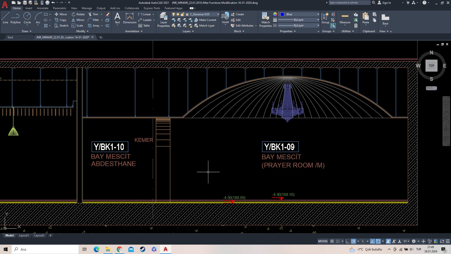Select the Measure utility
Screen dimensions: 451x254
point(345,19)
